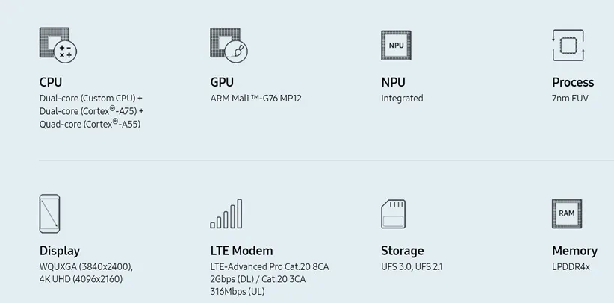Click the LTE Modem heading
The image size is (614, 303).
pyautogui.click(x=241, y=251)
